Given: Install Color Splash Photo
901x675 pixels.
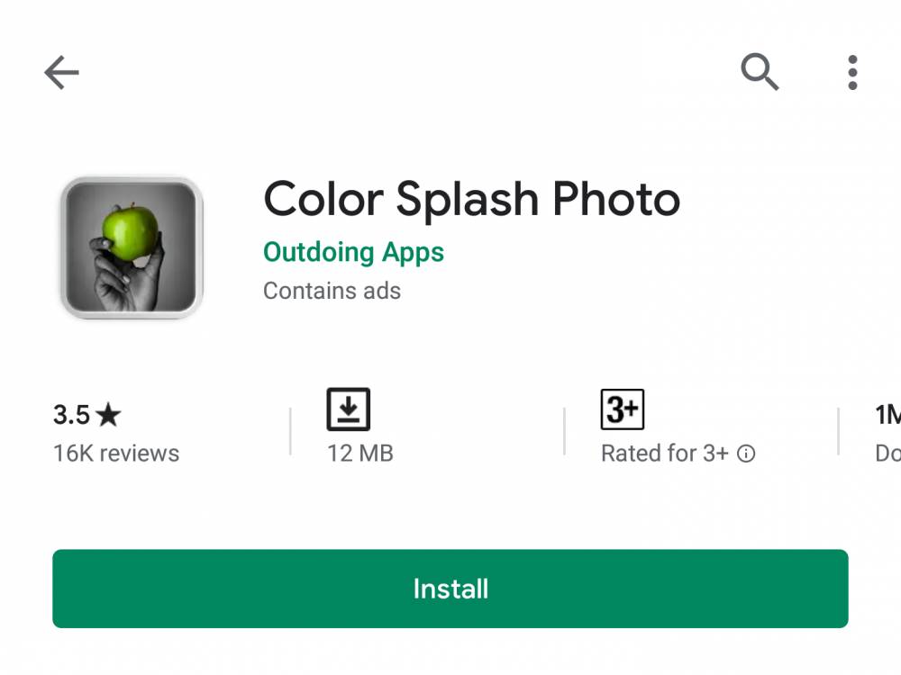Looking at the screenshot, I should coord(450,589).
